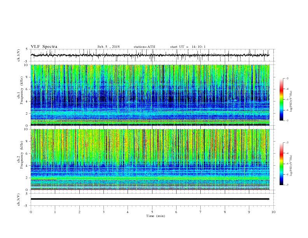Click the log(PSD) label beside ch.2 colorbar

click(291, 166)
